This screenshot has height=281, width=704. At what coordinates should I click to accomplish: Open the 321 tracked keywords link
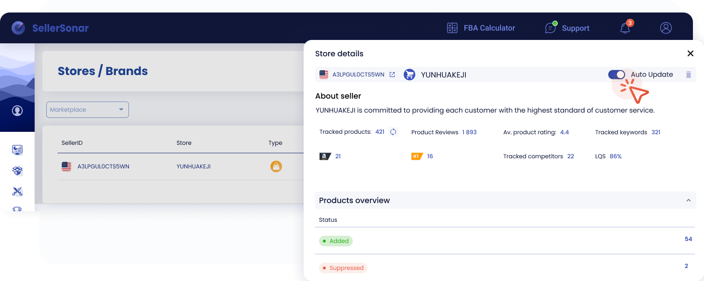coord(656,132)
